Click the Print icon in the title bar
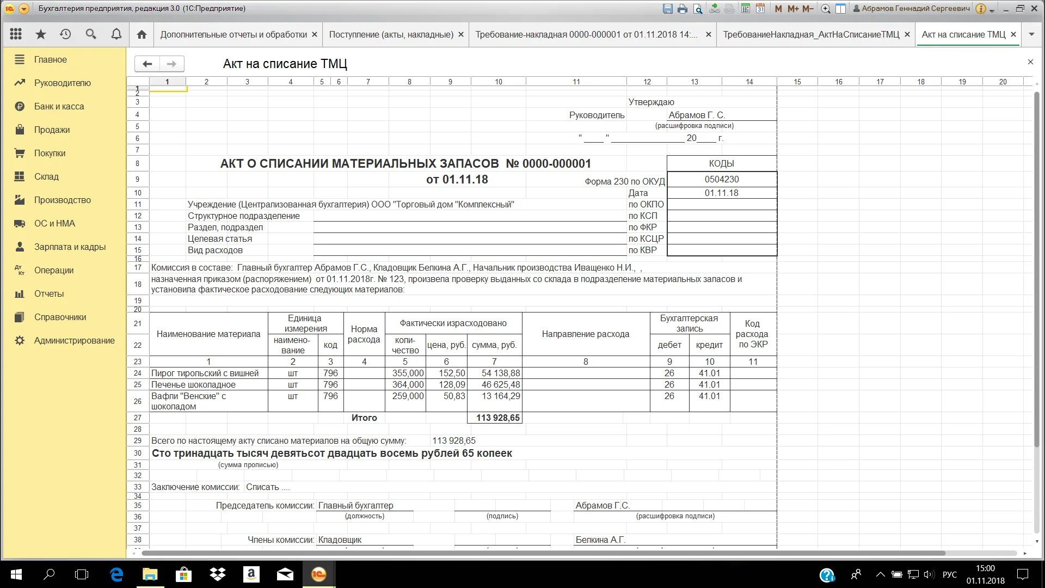Screen dimensions: 1045x588 pos(683,9)
